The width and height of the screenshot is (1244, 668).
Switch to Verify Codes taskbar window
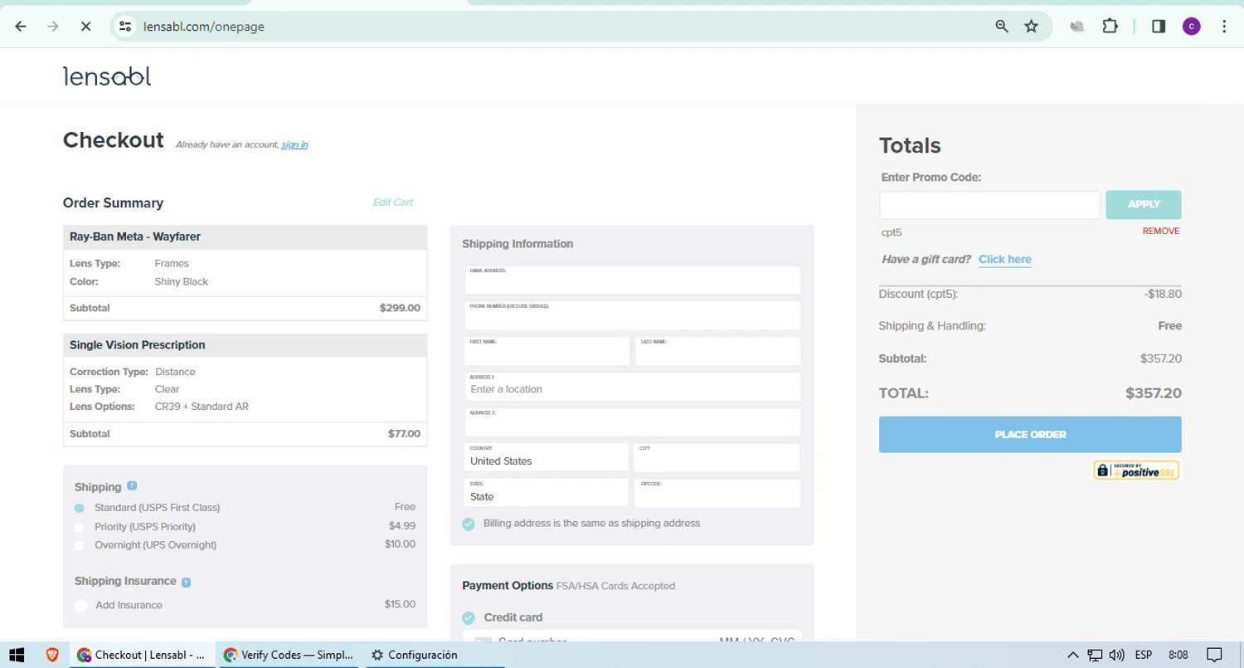click(289, 655)
